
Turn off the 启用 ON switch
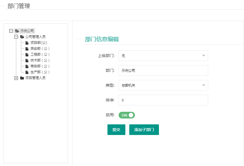coord(127,115)
